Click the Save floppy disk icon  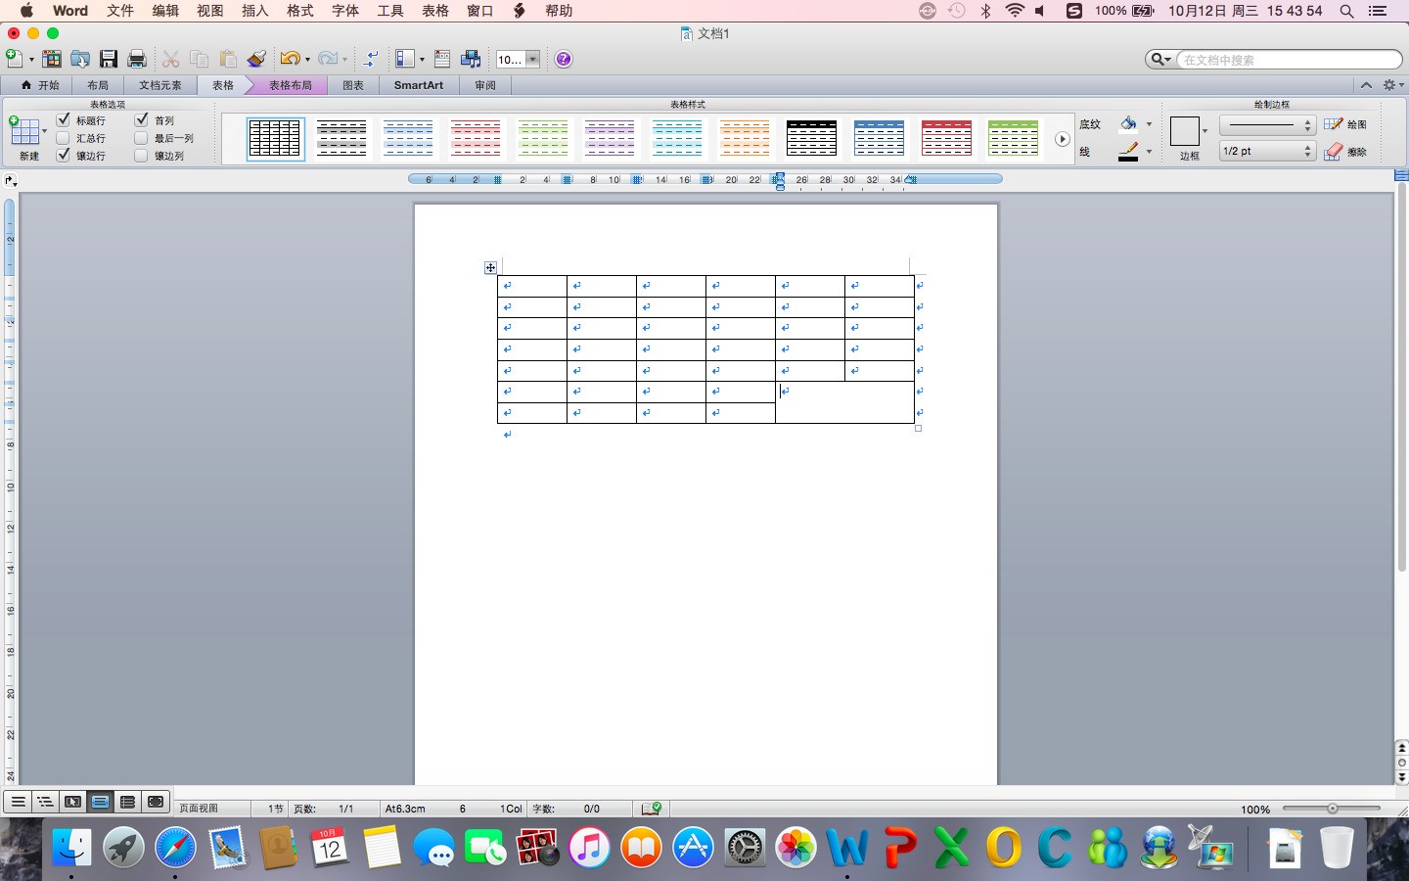109,59
